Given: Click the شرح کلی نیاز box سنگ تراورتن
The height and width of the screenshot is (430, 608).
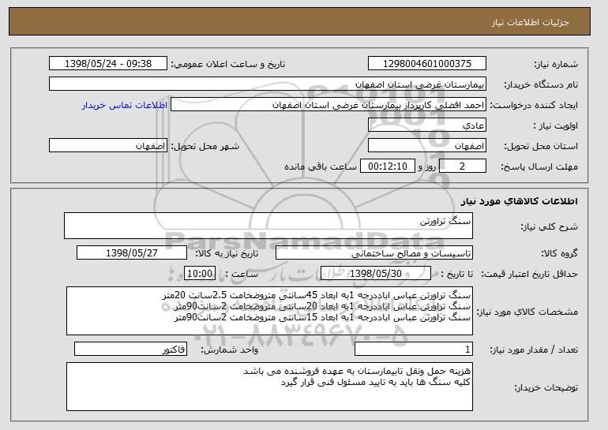Looking at the screenshot, I should 268,226.
